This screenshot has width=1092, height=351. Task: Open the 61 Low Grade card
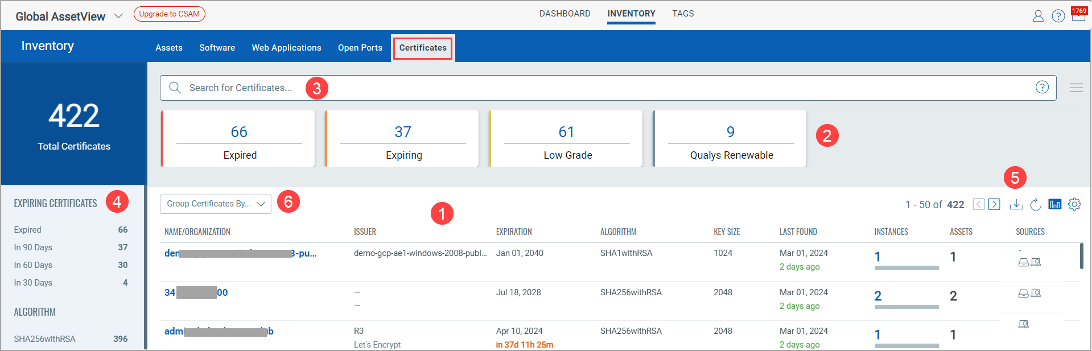click(566, 139)
